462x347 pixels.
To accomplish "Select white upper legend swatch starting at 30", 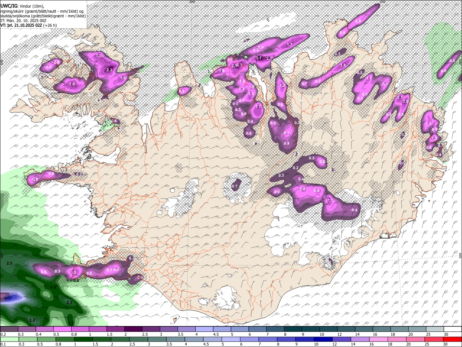I will (452, 329).
